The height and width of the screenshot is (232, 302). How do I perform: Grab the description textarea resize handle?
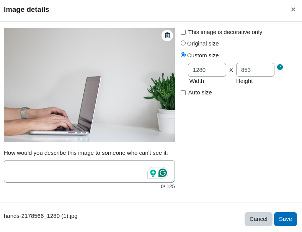173,181
